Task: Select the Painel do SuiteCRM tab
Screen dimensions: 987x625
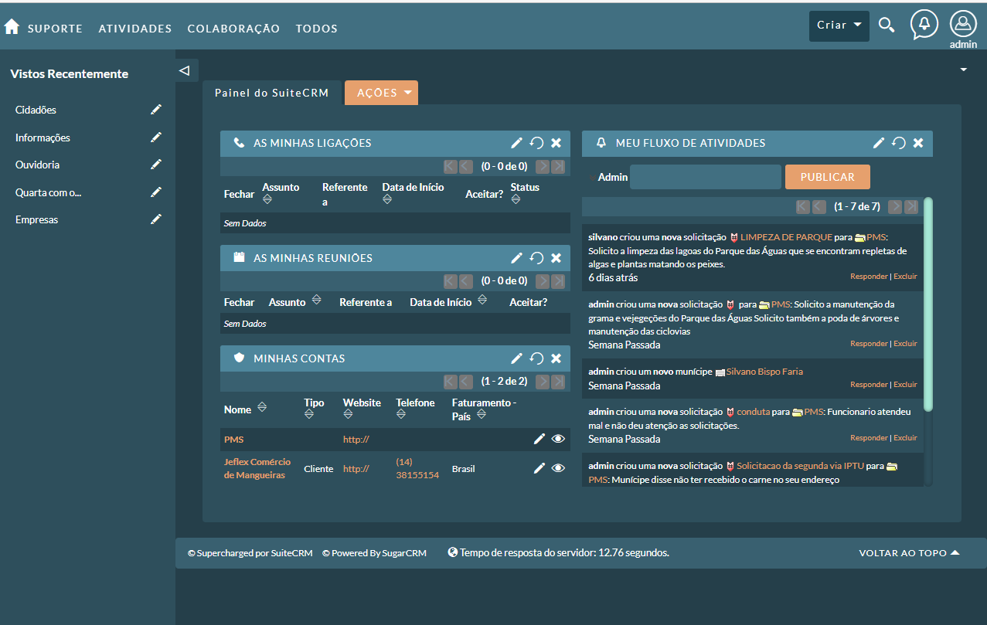Action: 272,93
